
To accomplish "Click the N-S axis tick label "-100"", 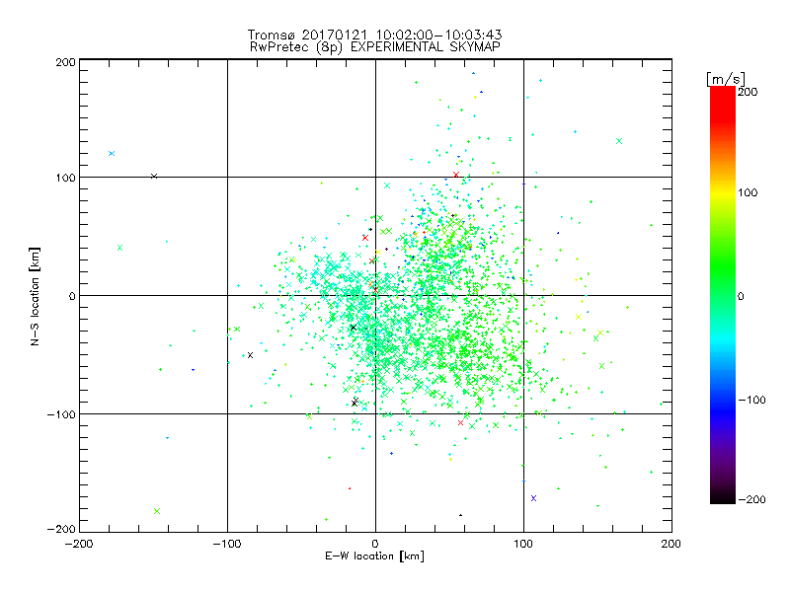I will tap(61, 414).
